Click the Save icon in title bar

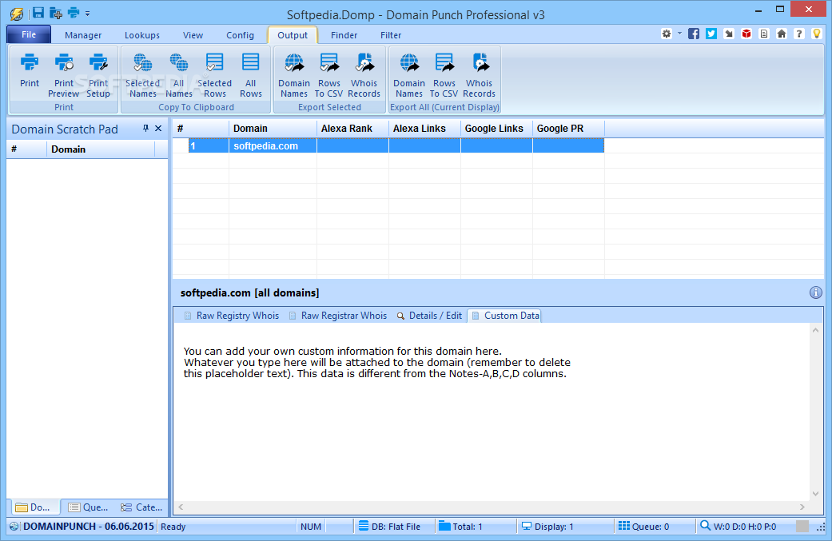tap(38, 13)
